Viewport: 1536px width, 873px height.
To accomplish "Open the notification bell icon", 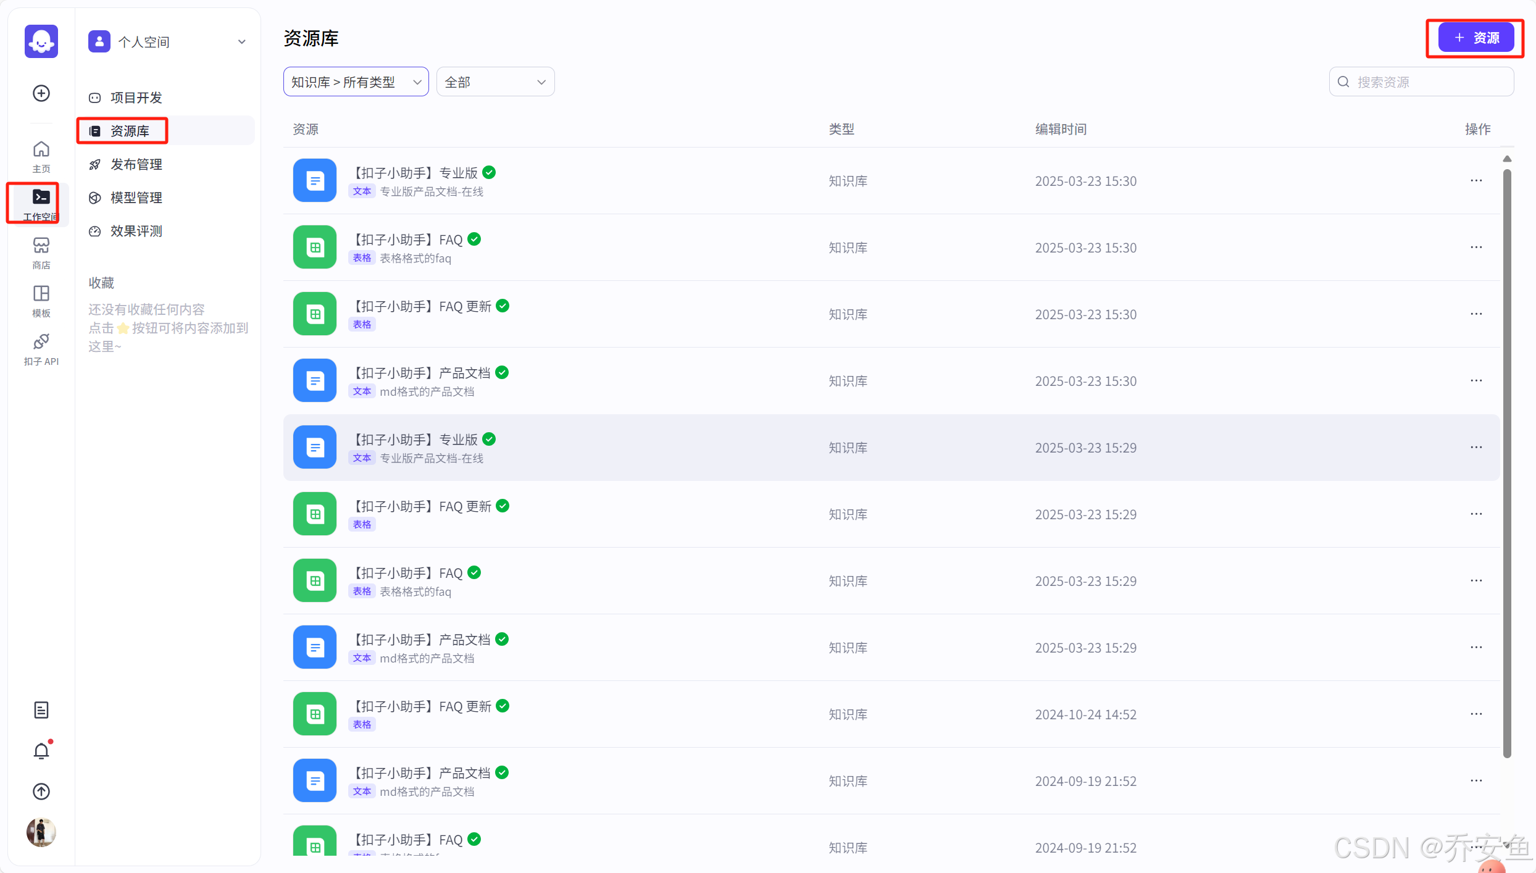I will [41, 751].
